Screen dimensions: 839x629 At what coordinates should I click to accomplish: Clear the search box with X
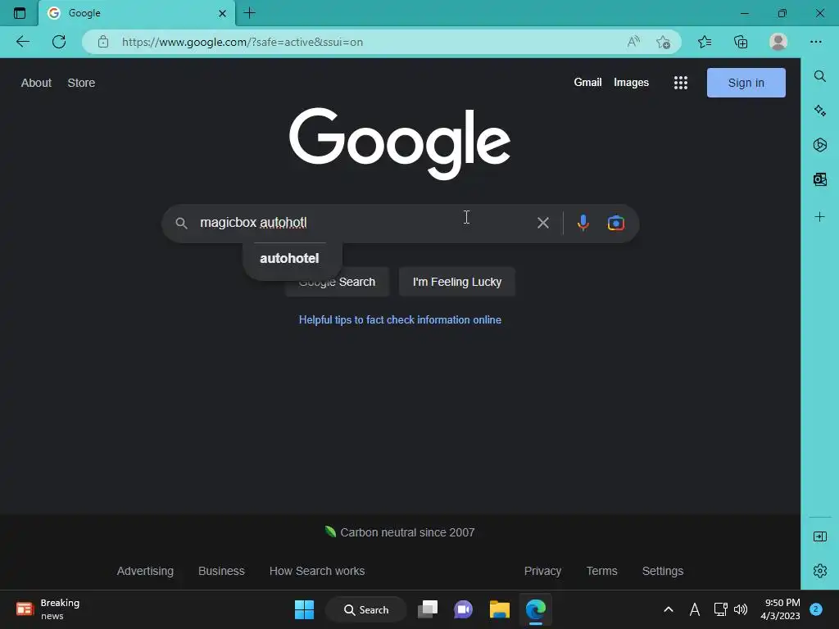coord(542,223)
